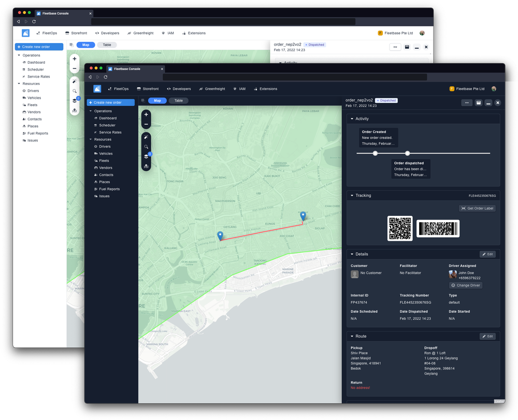The width and height of the screenshot is (518, 420).
Task: Collapse Operations group in light window sidebar
Action: [19, 55]
